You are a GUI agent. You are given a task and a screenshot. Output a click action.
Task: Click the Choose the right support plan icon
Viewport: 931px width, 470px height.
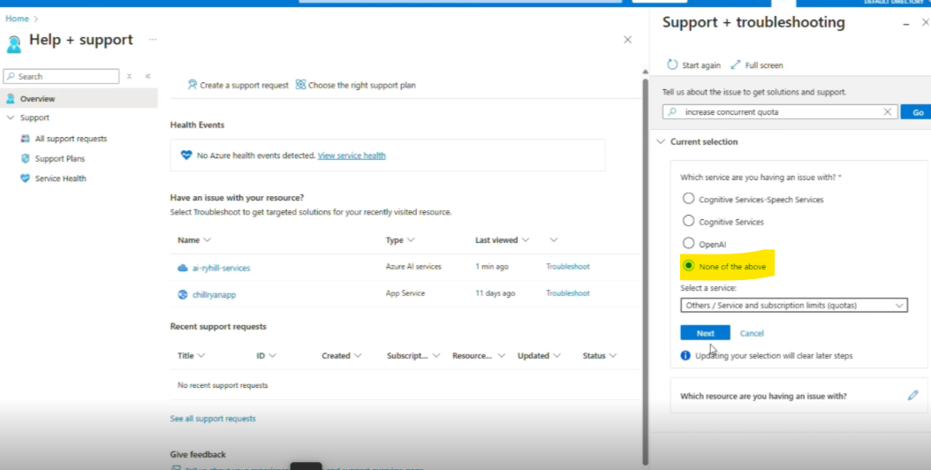pyautogui.click(x=300, y=85)
